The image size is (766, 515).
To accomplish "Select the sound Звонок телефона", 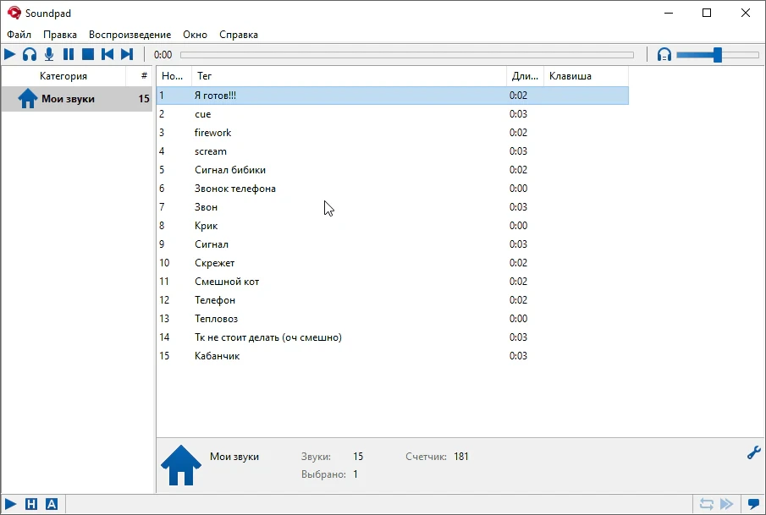I will pos(392,189).
